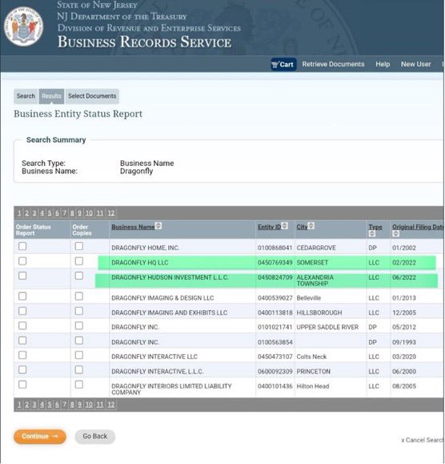Screen dimensions: 445x464
Task: Select filing date 05/2012
Action: [404, 327]
